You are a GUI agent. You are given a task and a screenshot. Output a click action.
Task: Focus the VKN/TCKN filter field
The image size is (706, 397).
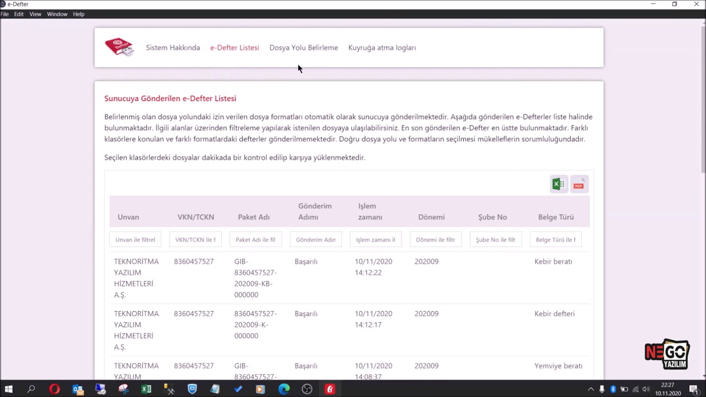[x=195, y=239]
